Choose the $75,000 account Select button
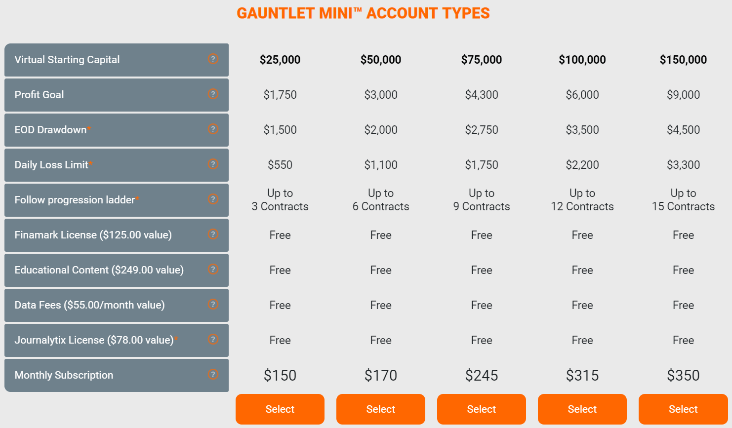732x428 pixels. point(482,409)
